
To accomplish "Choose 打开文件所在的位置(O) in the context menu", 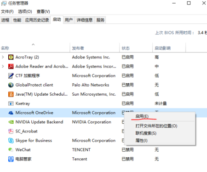I will [x=160, y=126].
